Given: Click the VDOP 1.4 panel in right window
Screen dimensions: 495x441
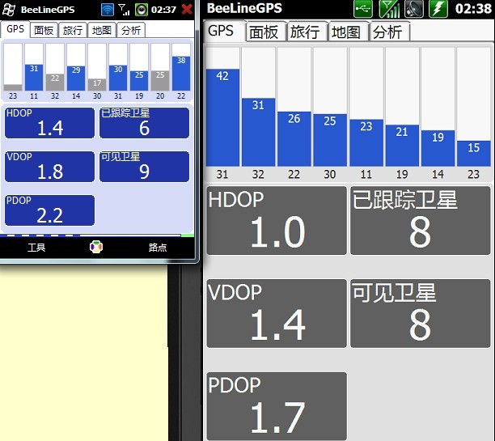Looking at the screenshot, I should point(277,313).
